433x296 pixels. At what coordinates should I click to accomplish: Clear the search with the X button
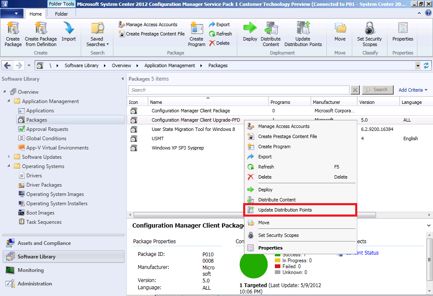pos(355,90)
